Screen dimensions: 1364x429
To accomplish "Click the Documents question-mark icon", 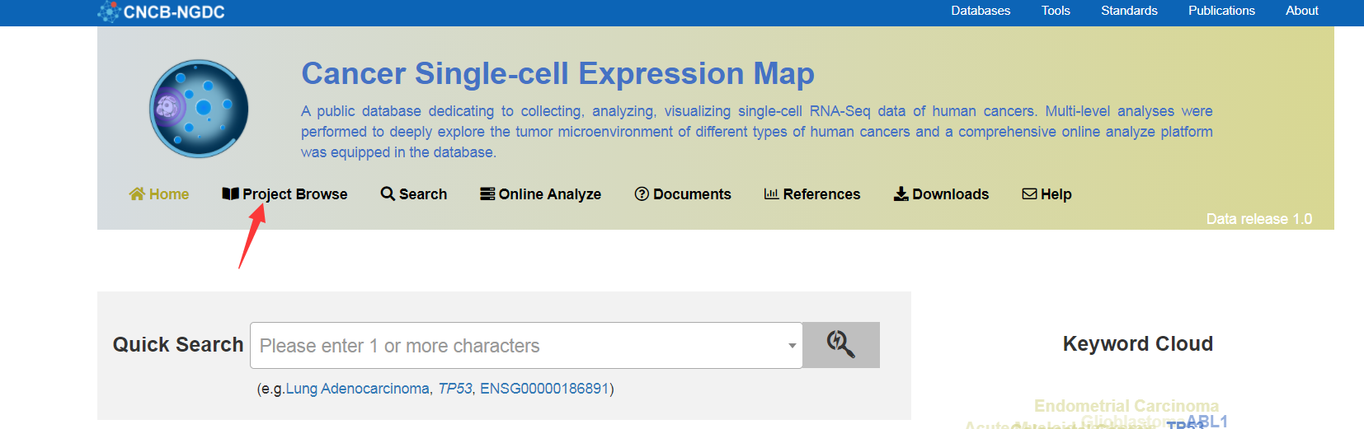I will pyautogui.click(x=642, y=194).
